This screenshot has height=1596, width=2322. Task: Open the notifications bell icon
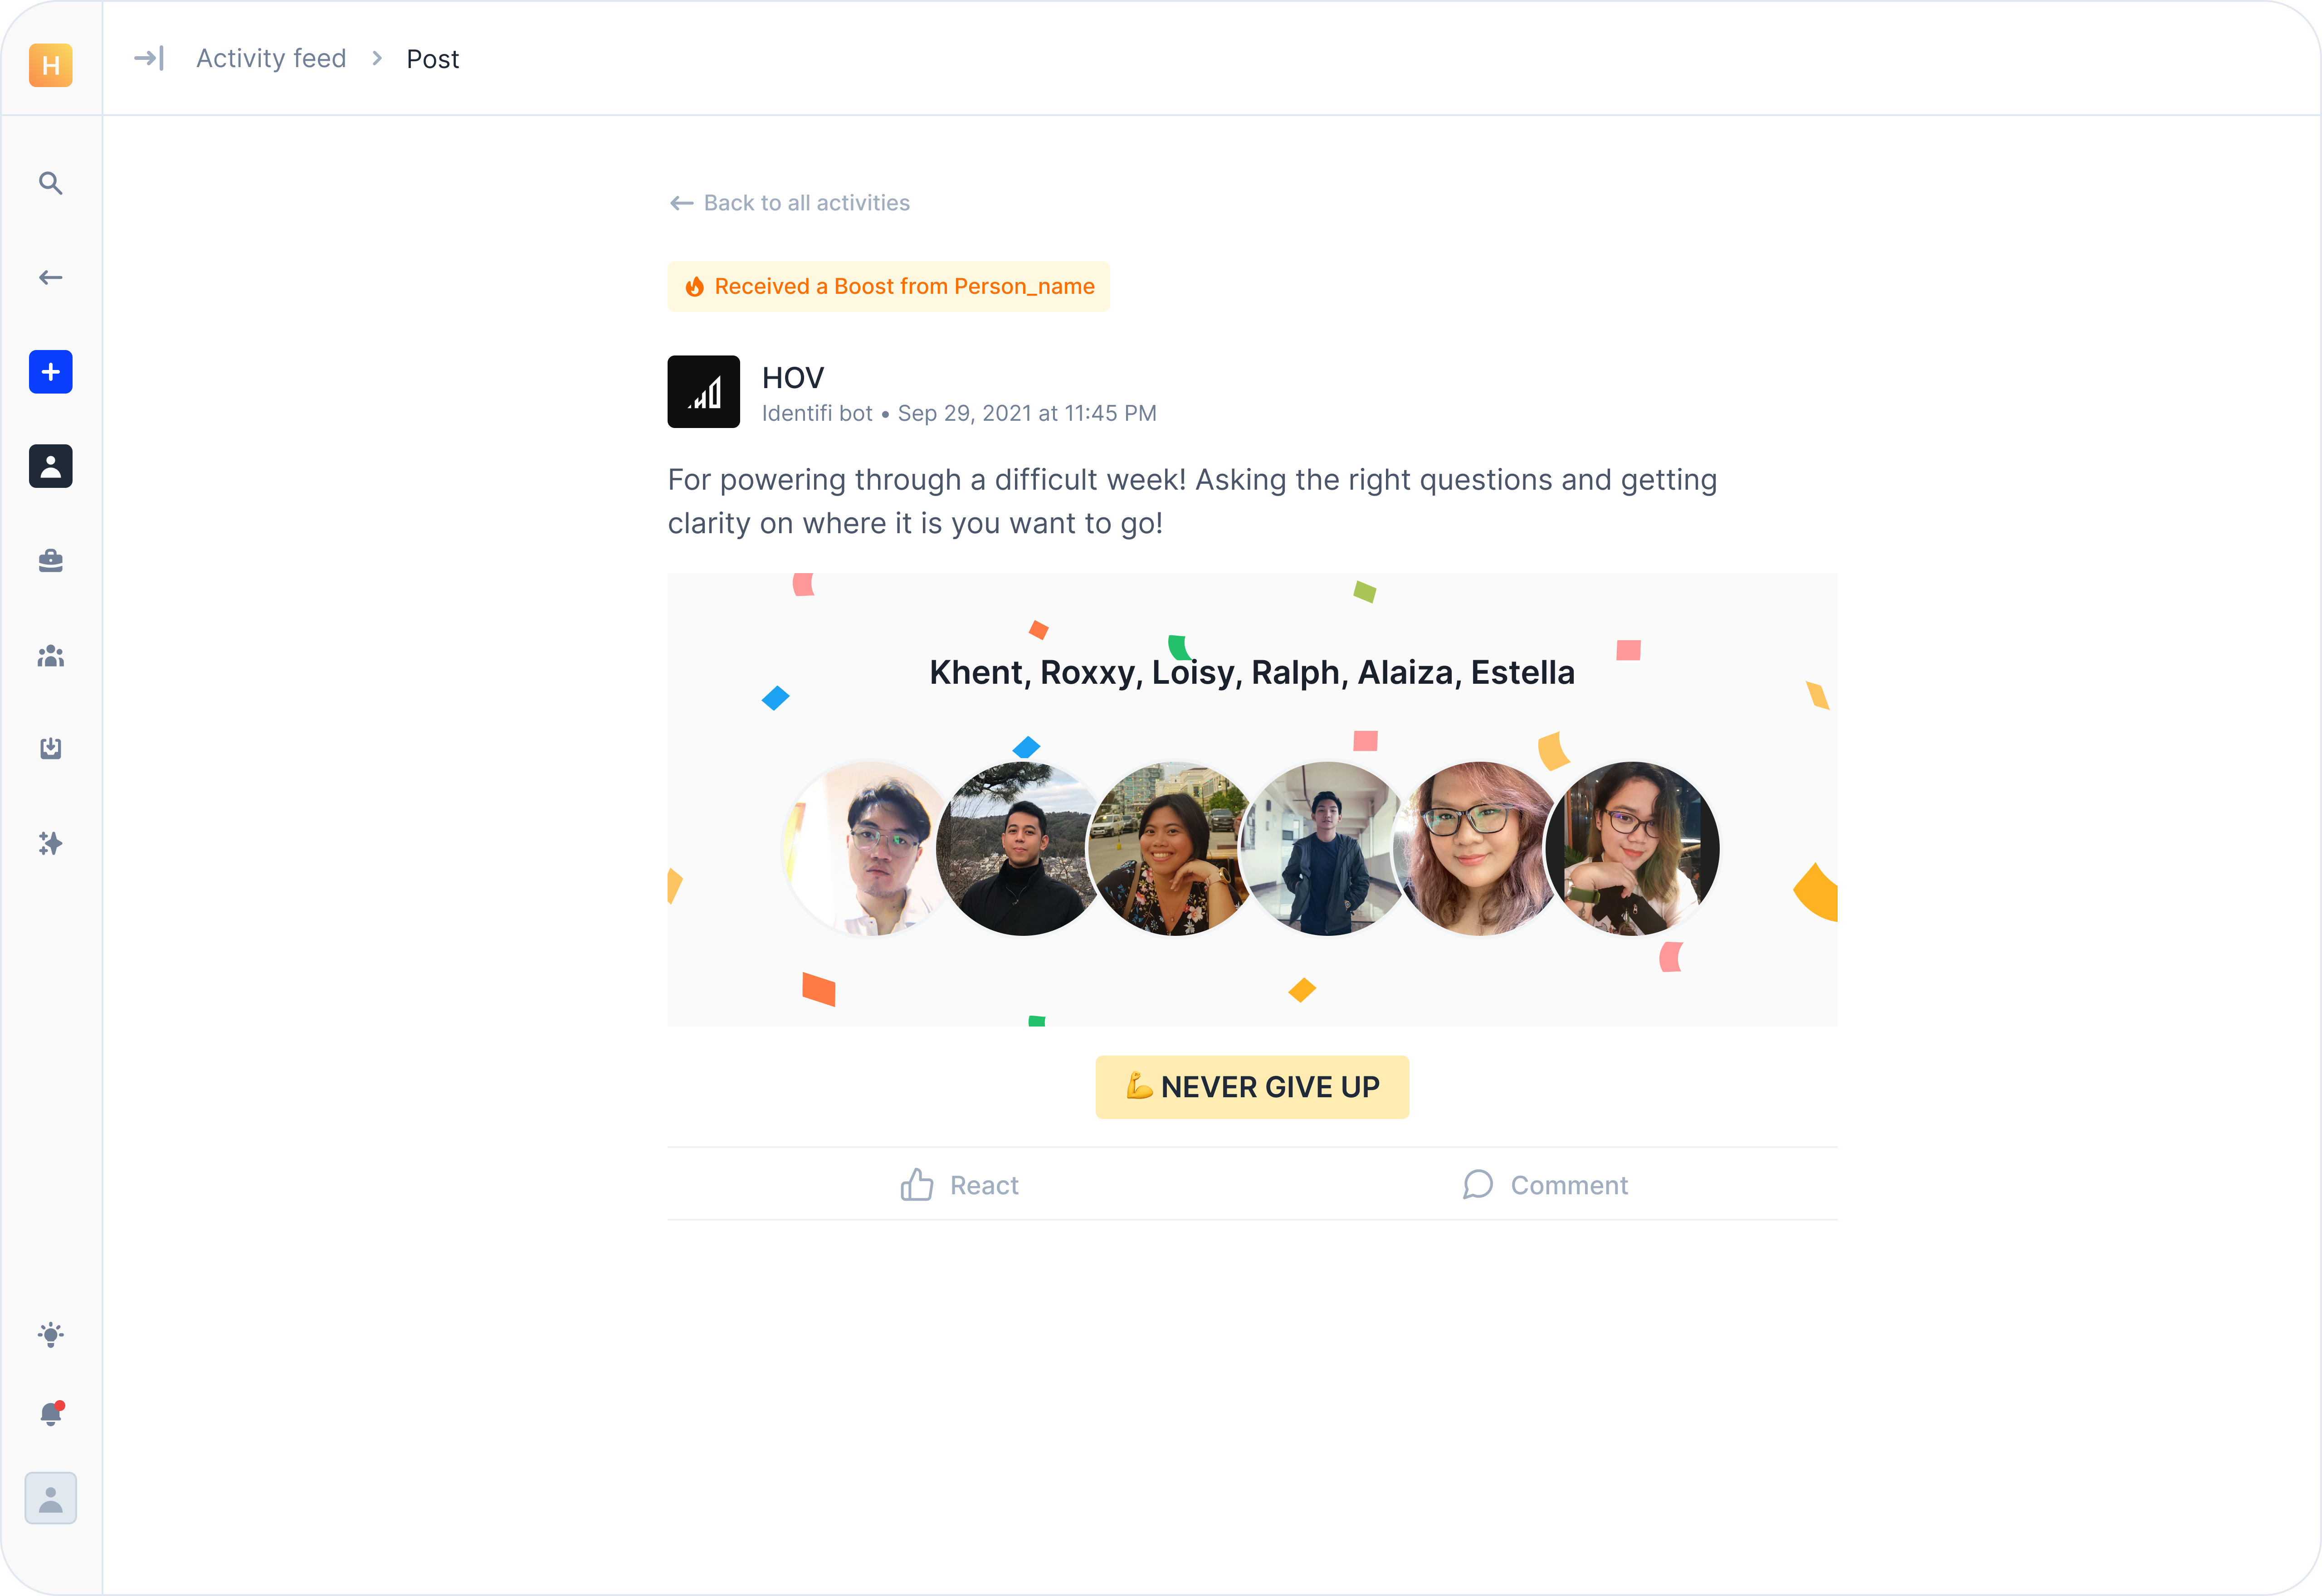[x=50, y=1413]
